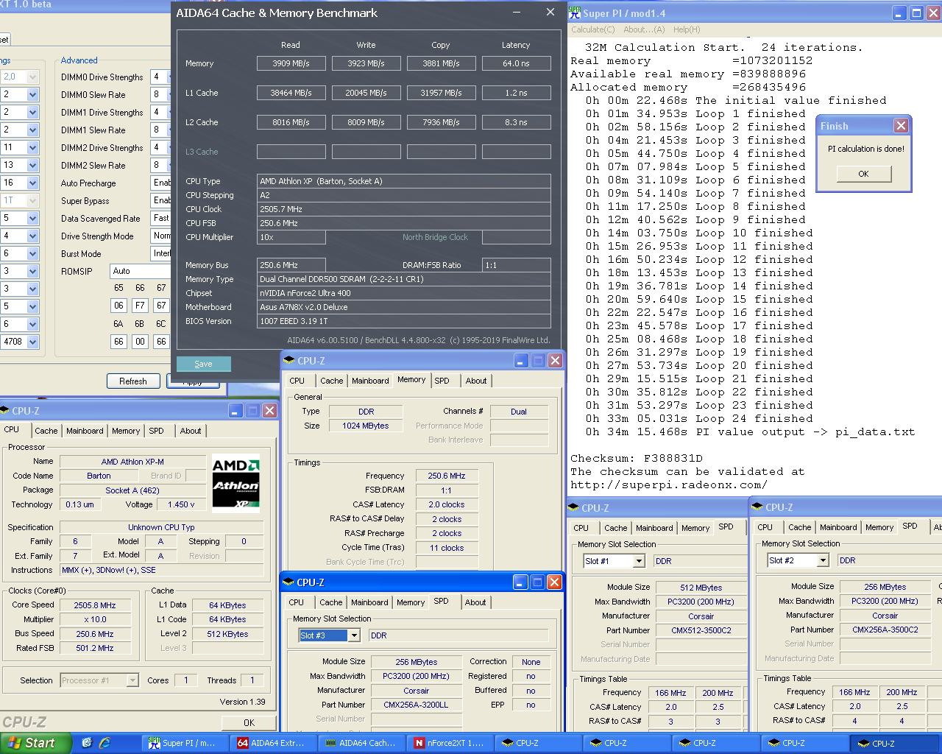Select CPU tab in CPU-Z Timings window
942x754 pixels.
[297, 381]
